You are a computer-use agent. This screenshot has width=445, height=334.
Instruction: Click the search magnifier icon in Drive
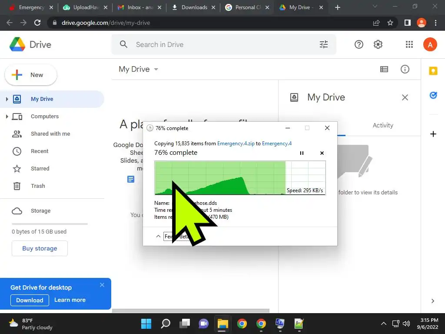[x=123, y=44]
